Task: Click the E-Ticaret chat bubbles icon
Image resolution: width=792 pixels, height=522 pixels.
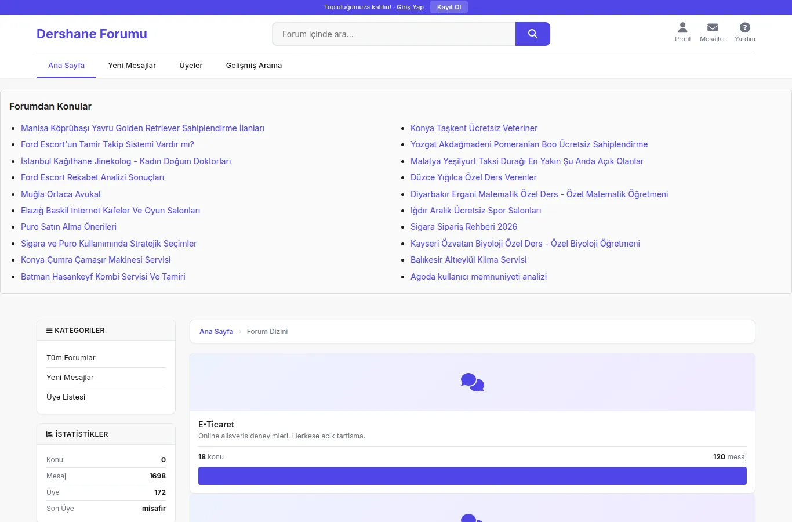Action: [x=473, y=382]
